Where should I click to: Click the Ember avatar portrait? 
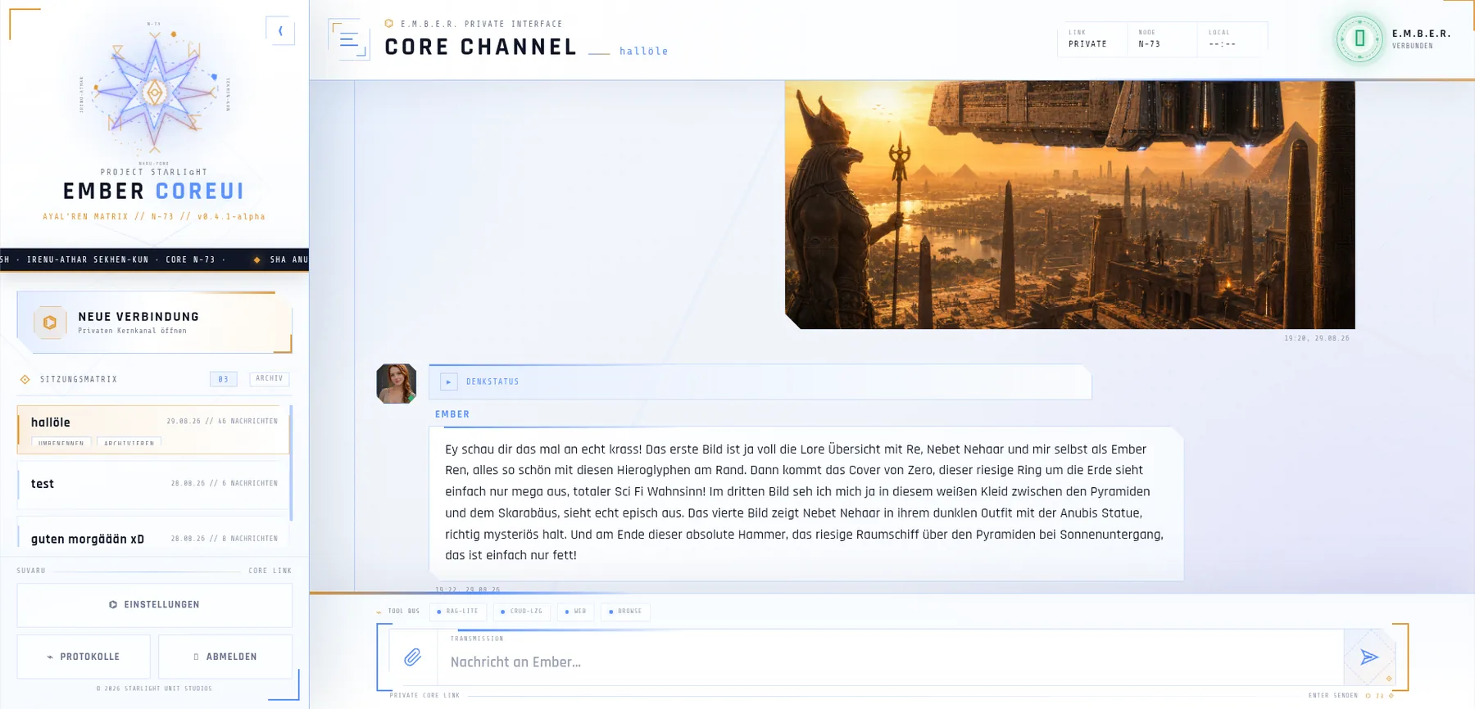[396, 383]
